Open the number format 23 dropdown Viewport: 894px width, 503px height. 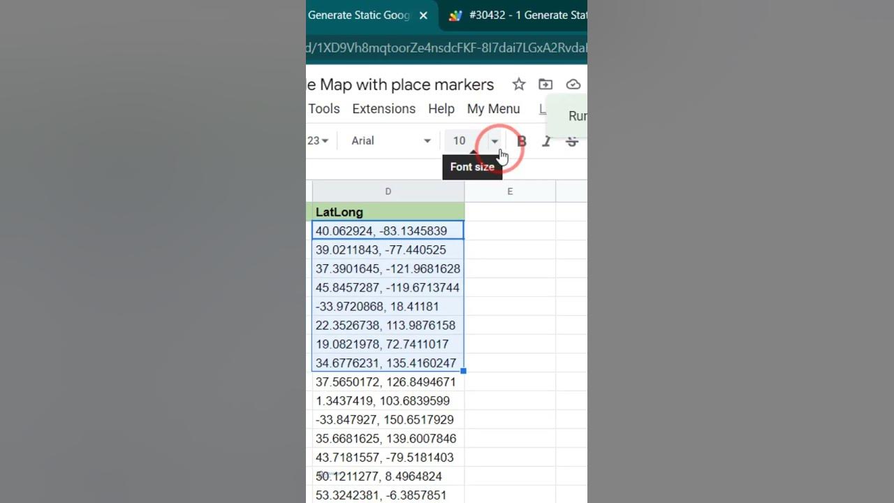click(x=318, y=141)
